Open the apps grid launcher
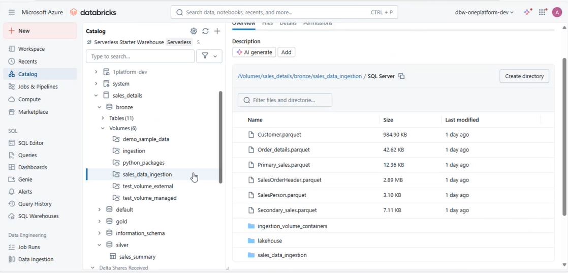 click(x=543, y=12)
